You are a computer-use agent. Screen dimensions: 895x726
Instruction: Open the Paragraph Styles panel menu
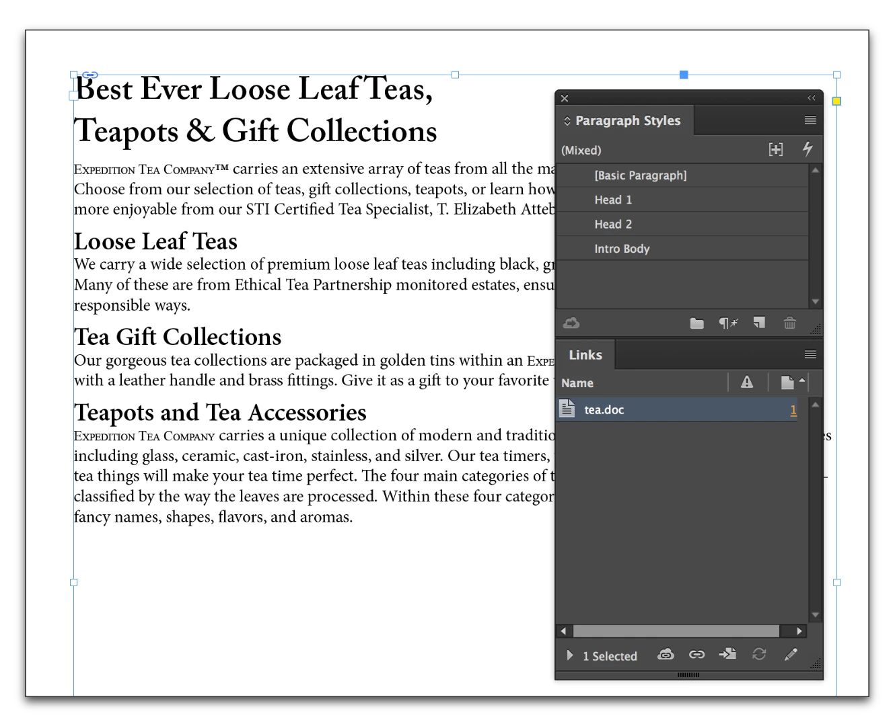[810, 120]
